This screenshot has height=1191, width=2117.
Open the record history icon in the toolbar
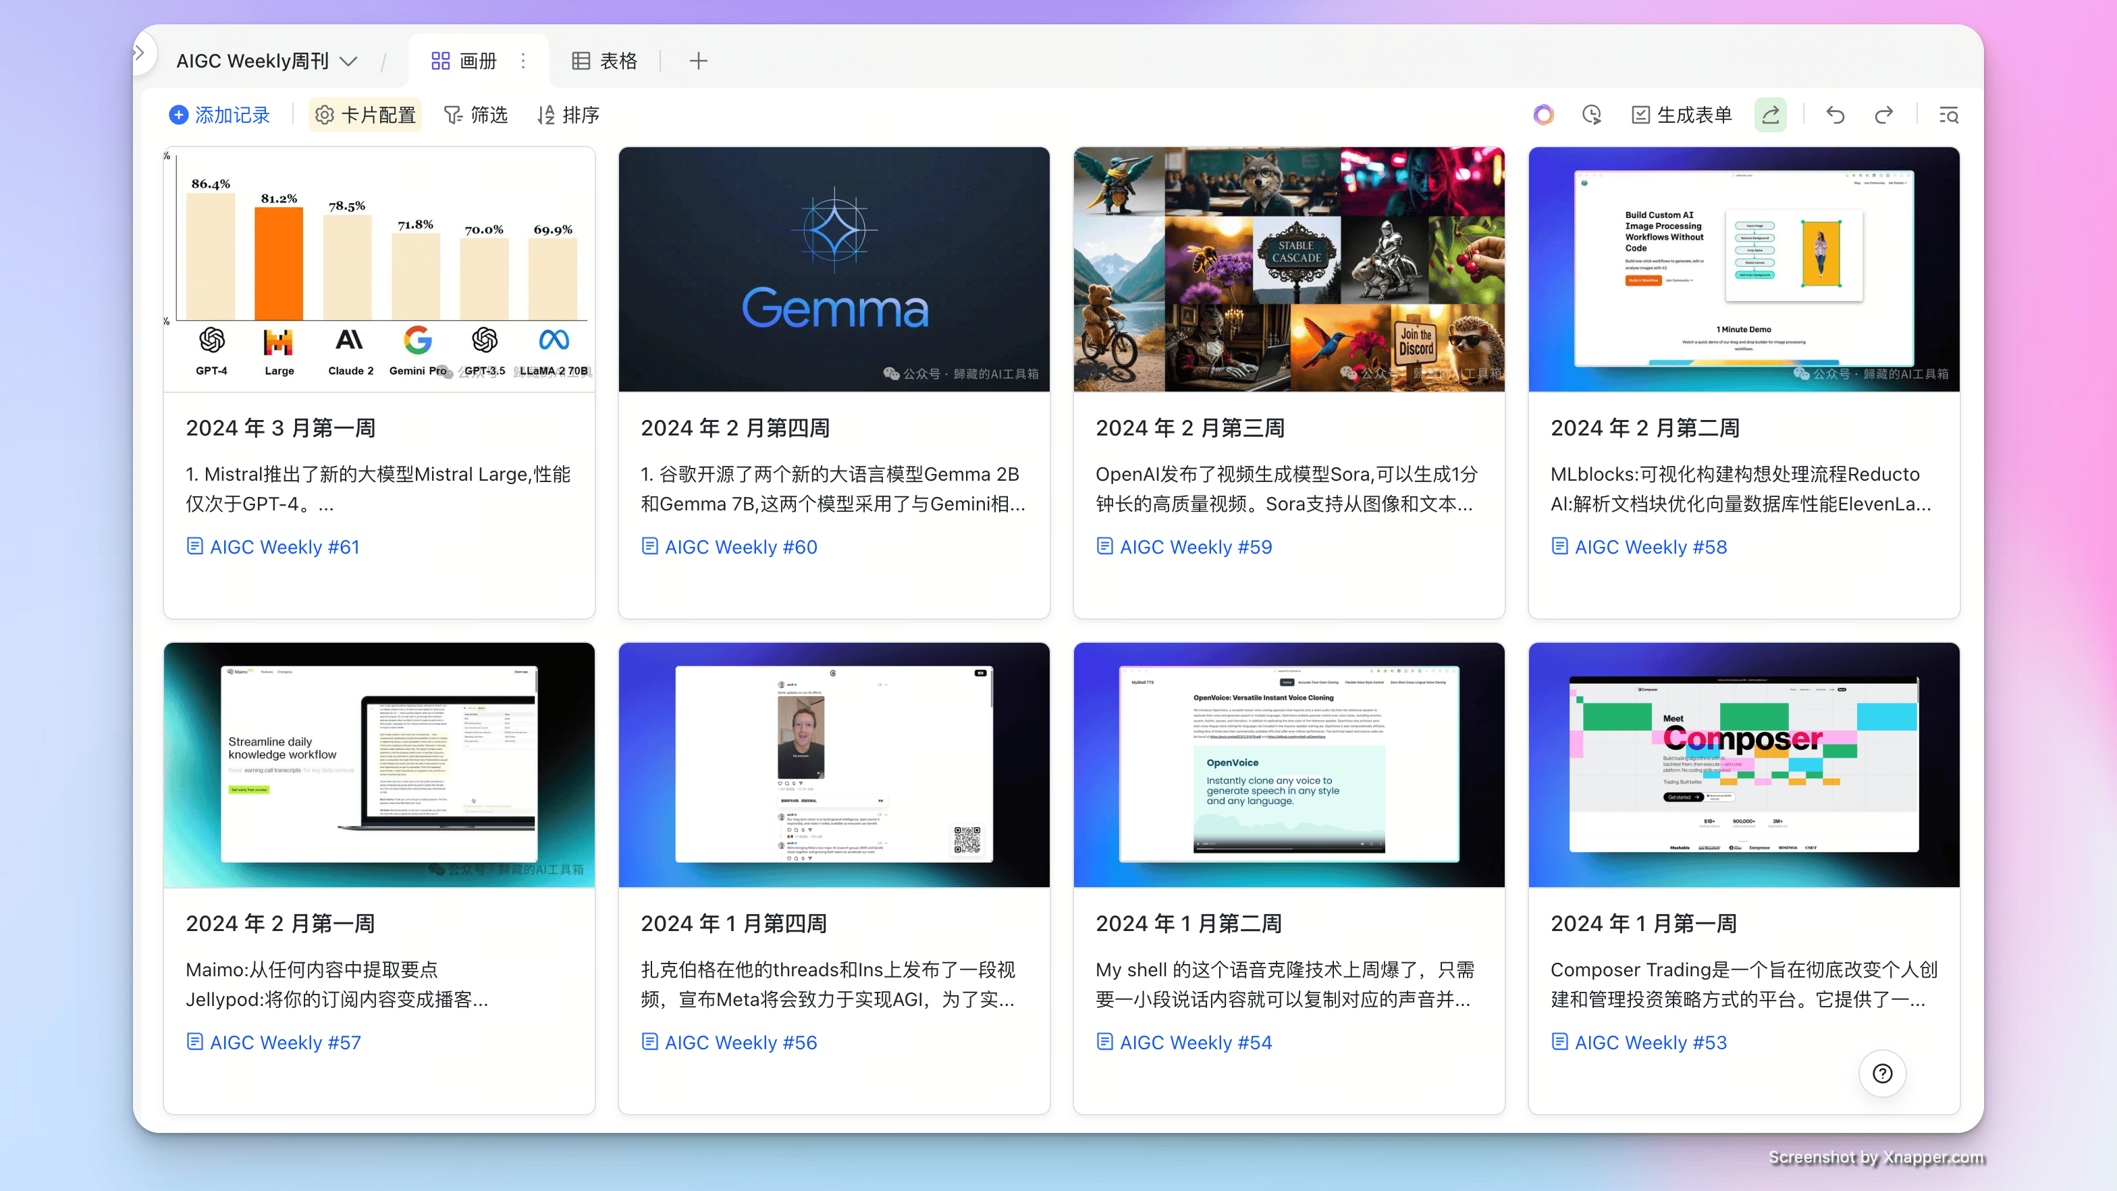(x=1591, y=114)
